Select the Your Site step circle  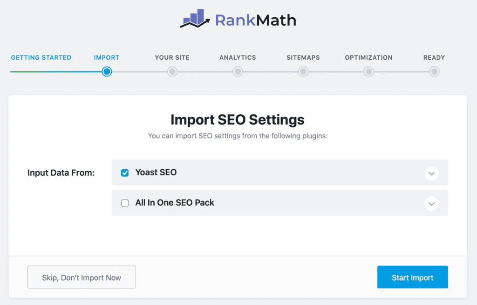pos(172,71)
